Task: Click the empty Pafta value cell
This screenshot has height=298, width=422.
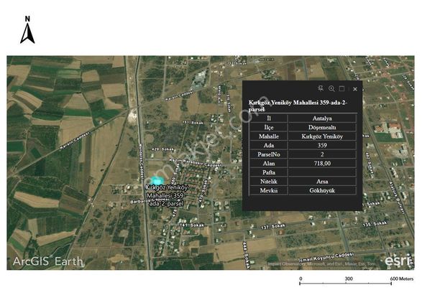Action: pos(322,172)
